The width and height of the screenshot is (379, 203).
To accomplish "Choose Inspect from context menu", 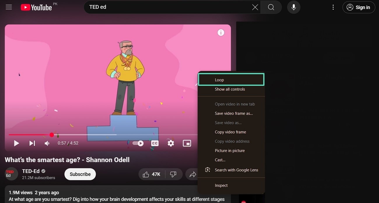I will [231, 185].
